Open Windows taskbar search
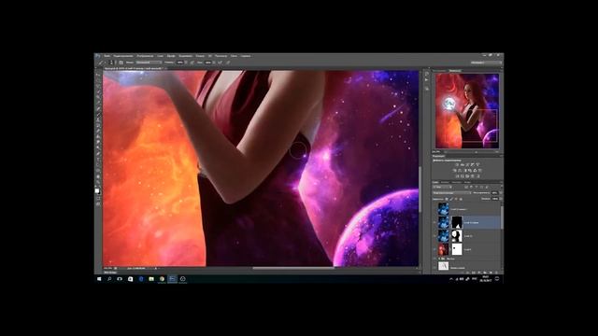 coord(109,279)
